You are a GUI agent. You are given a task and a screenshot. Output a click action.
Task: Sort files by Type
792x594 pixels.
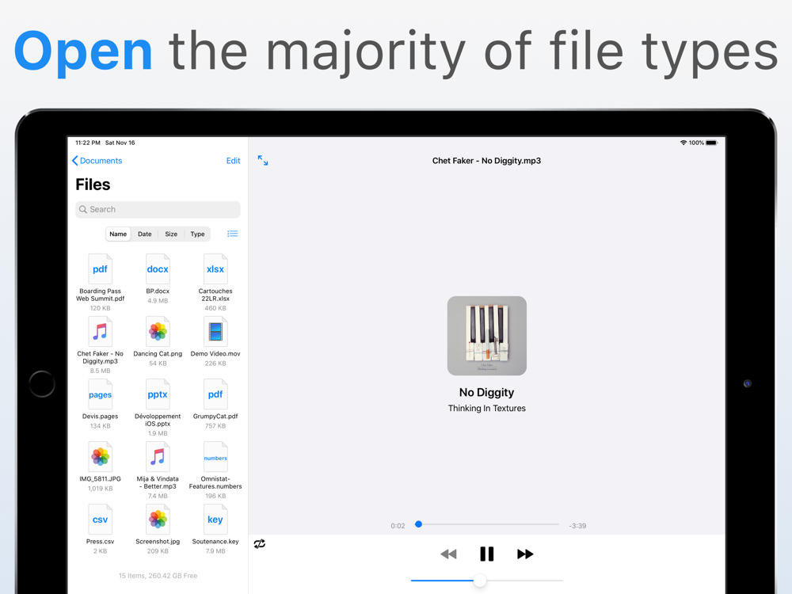click(x=197, y=234)
